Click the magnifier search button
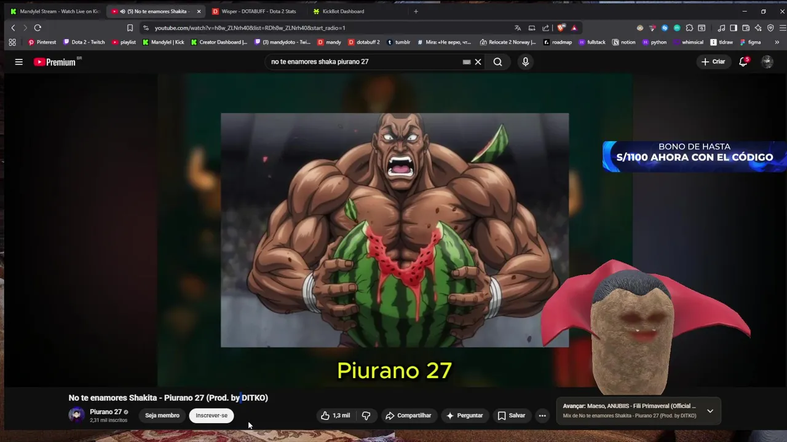The image size is (787, 442). pos(497,61)
